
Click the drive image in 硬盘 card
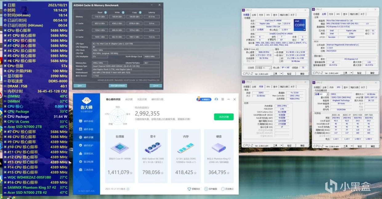(x=219, y=148)
